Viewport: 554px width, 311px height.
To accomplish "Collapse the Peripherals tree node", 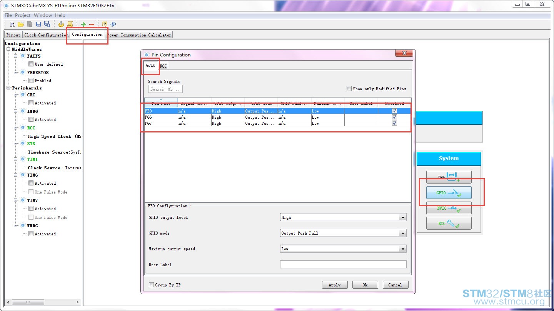I will point(8,88).
